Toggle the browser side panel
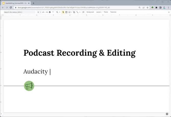 tap(160, 8)
